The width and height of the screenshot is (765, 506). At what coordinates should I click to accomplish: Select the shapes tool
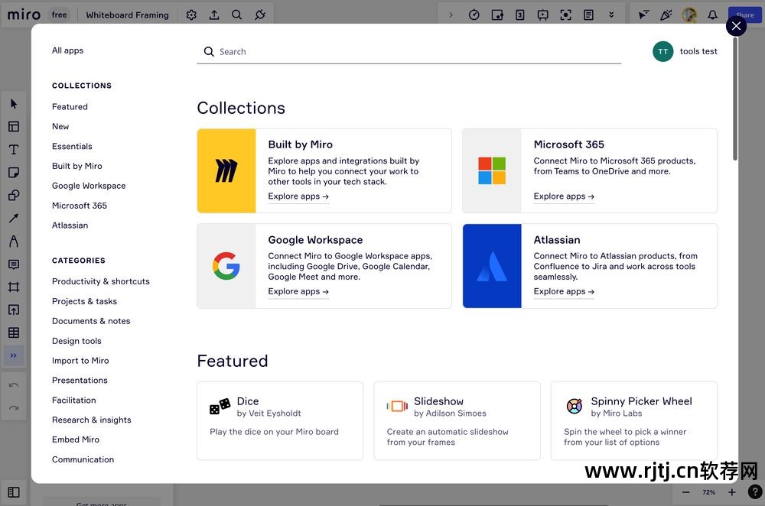pos(14,196)
